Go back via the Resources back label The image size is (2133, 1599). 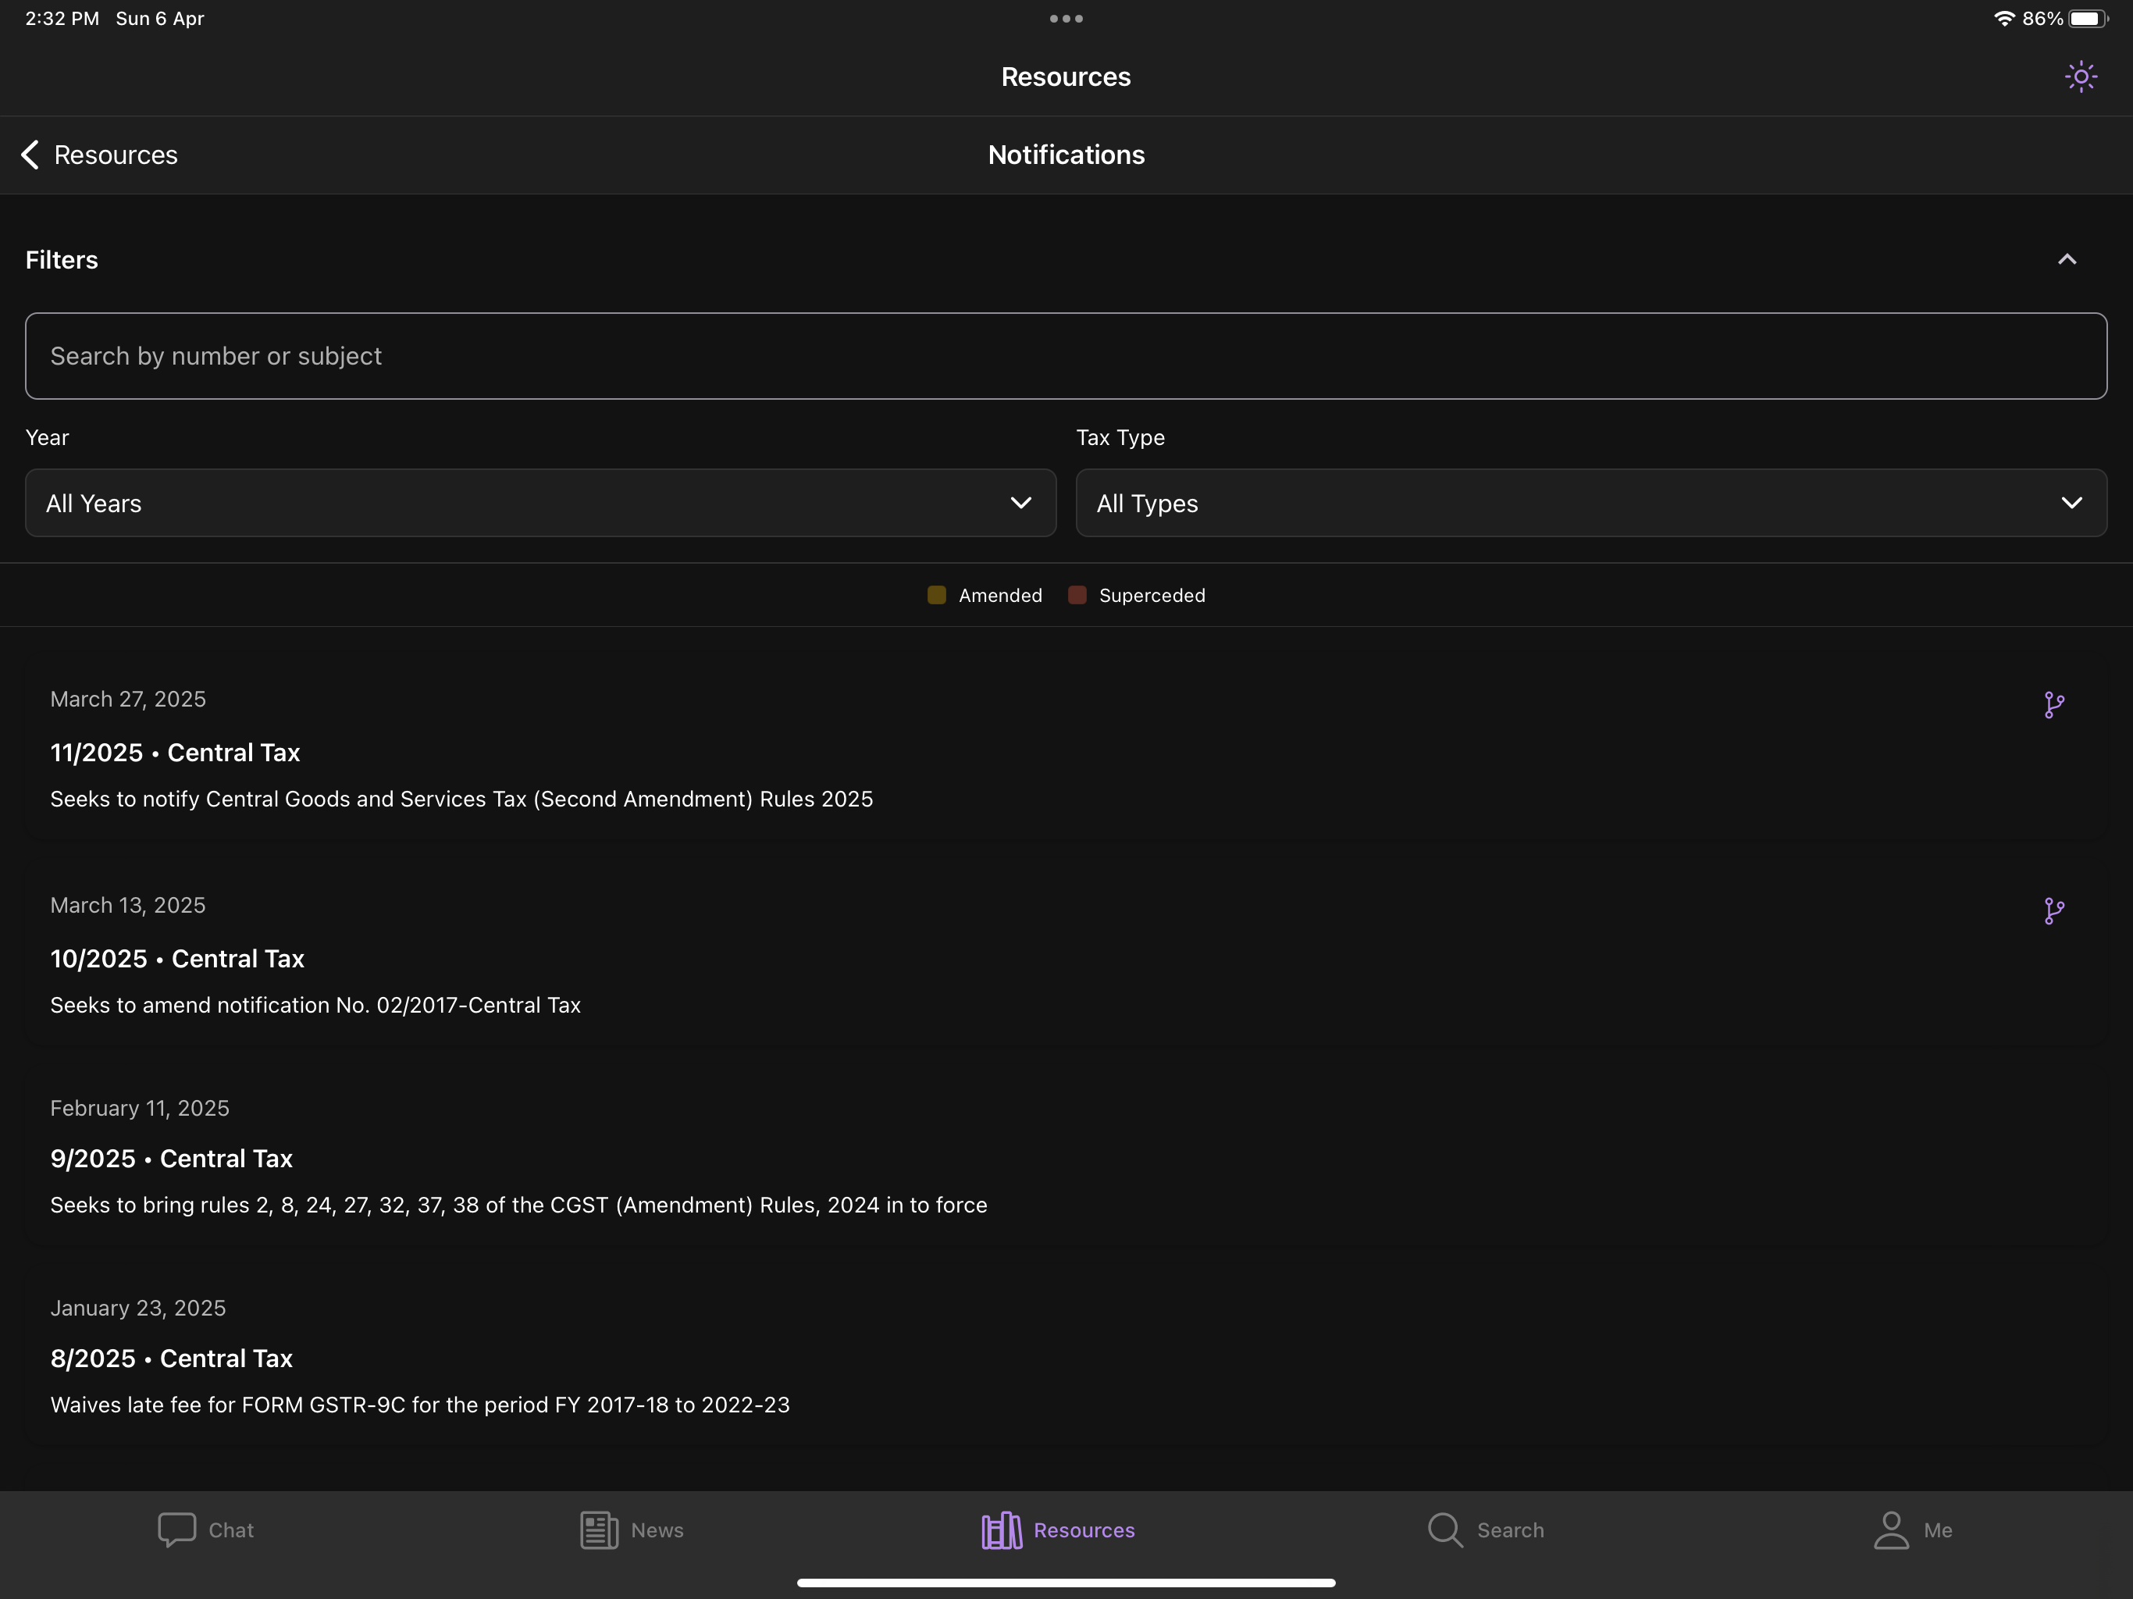point(116,155)
